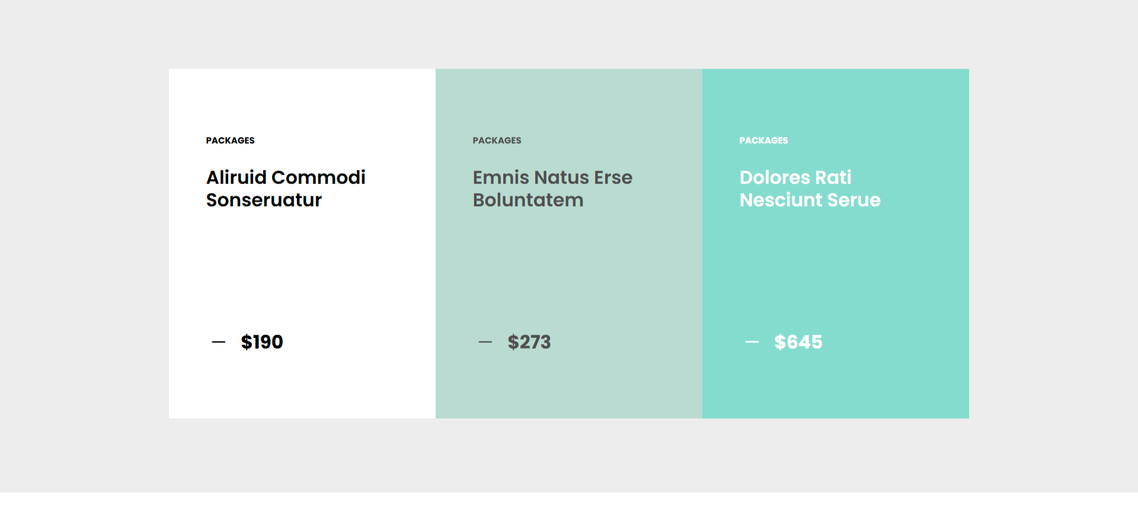
Task: Click the word Boluntatem
Action: click(528, 200)
